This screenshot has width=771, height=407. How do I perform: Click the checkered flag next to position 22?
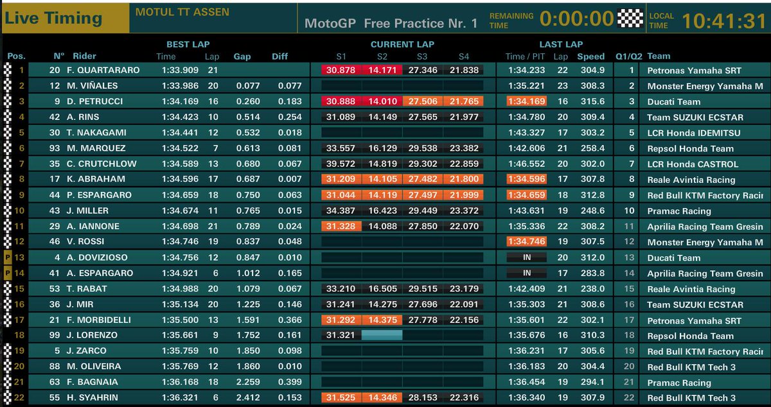8,398
